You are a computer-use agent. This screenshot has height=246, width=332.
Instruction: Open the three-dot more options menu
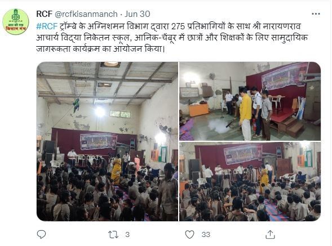tap(316, 14)
